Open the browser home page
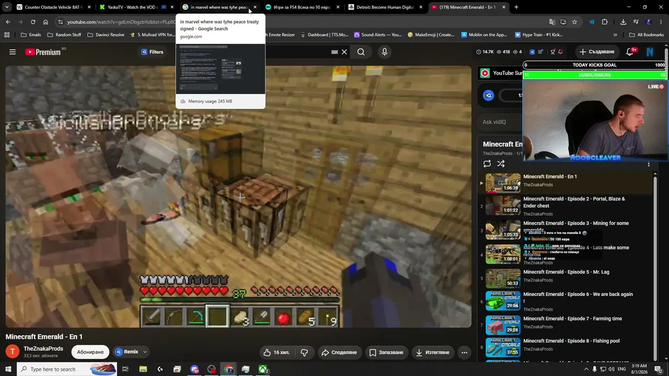Image resolution: width=669 pixels, height=376 pixels. 45,22
